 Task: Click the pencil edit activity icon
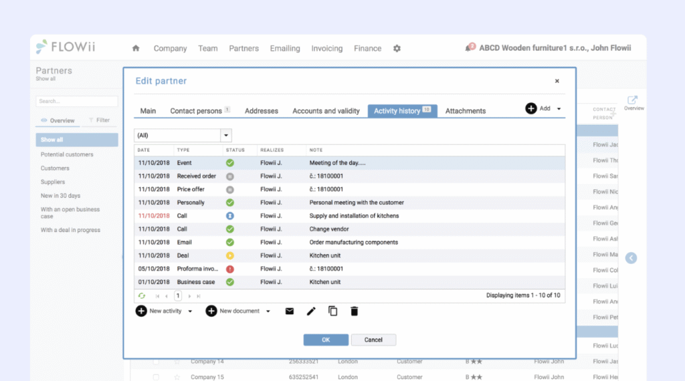(311, 311)
